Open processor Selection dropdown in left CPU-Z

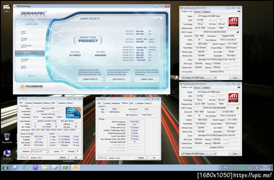tap(40, 152)
